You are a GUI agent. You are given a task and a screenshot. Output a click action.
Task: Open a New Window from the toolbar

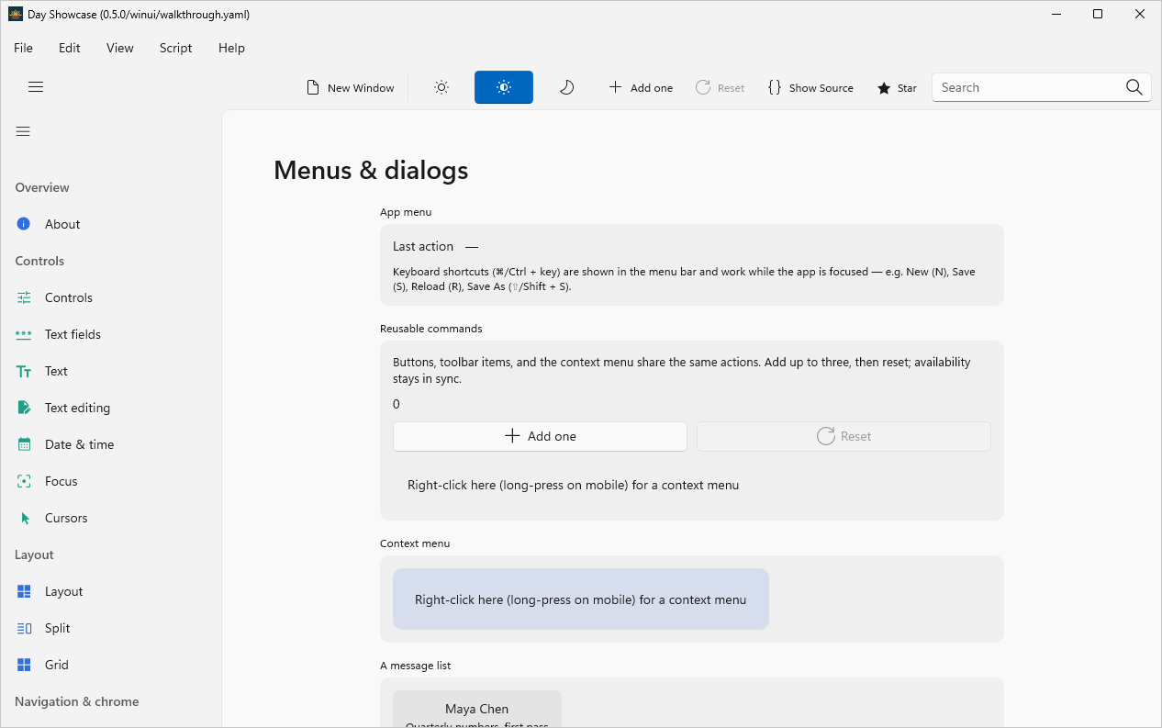point(350,88)
